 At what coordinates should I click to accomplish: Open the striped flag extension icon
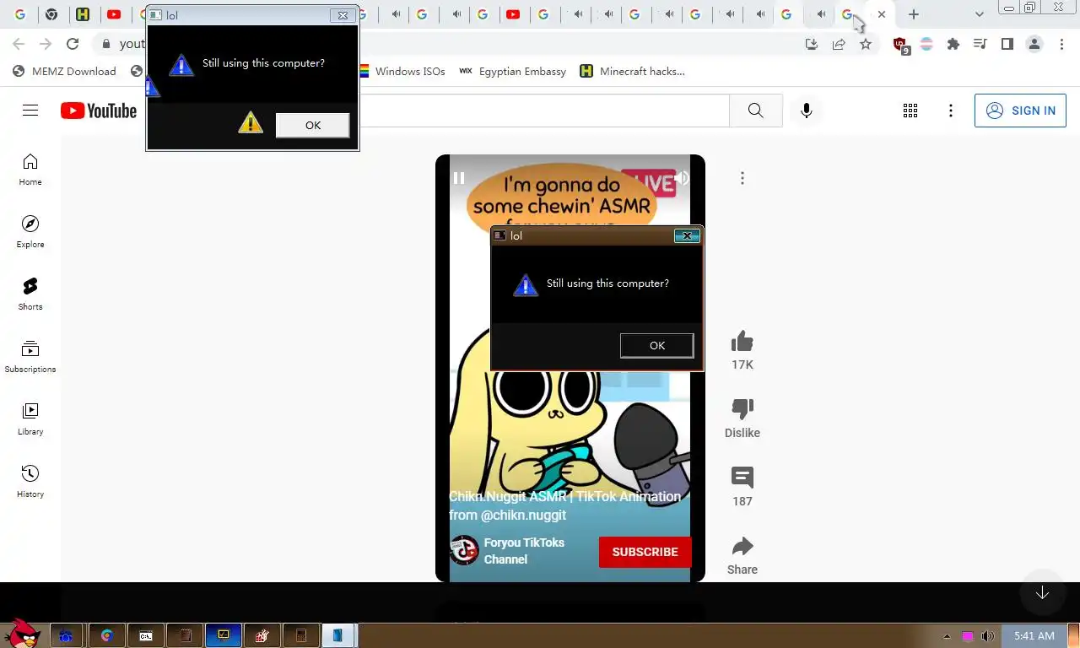click(x=926, y=44)
